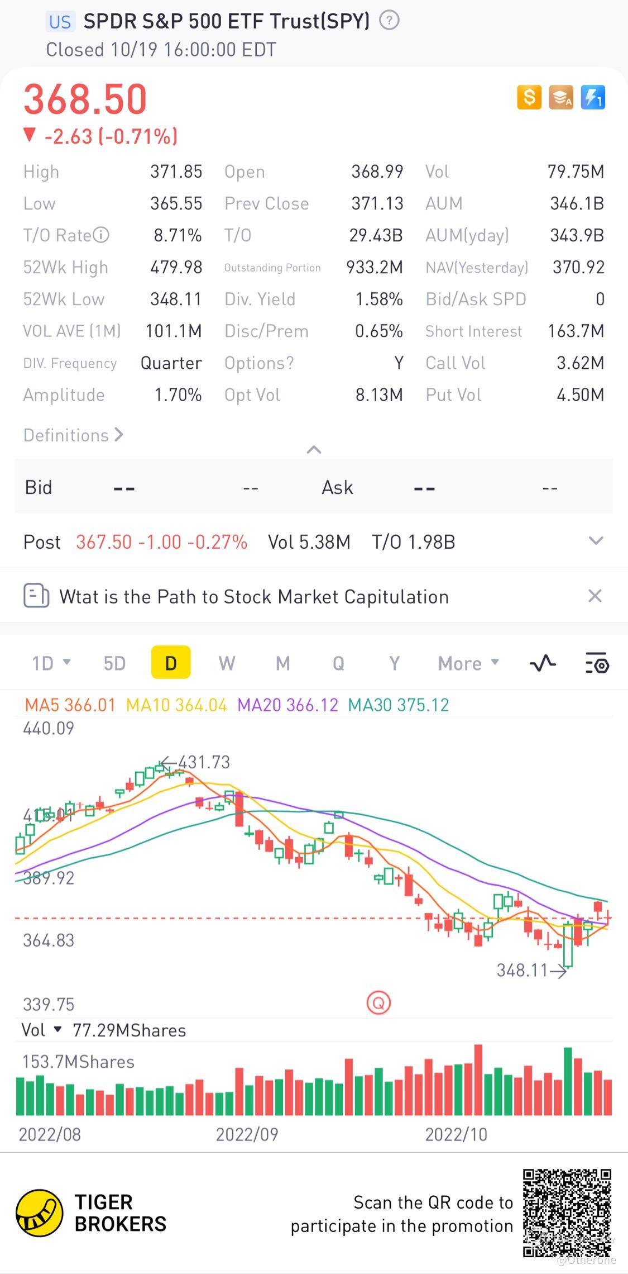Screen dimensions: 628x1274
Task: Dismiss the Stock Market Capitulation banner
Action: 595,596
